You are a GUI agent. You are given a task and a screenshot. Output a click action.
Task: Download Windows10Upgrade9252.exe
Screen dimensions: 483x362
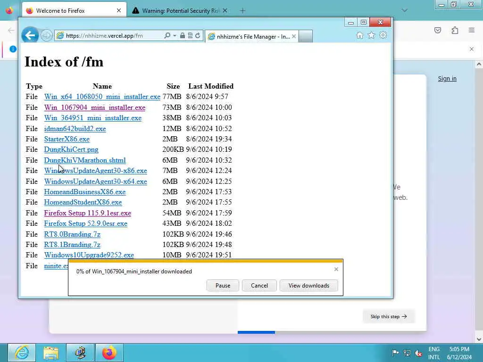coord(89,255)
